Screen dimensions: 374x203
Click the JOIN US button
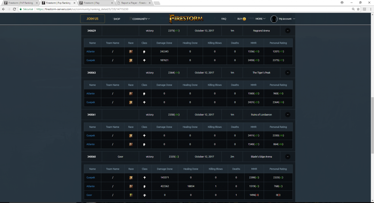pos(92,19)
